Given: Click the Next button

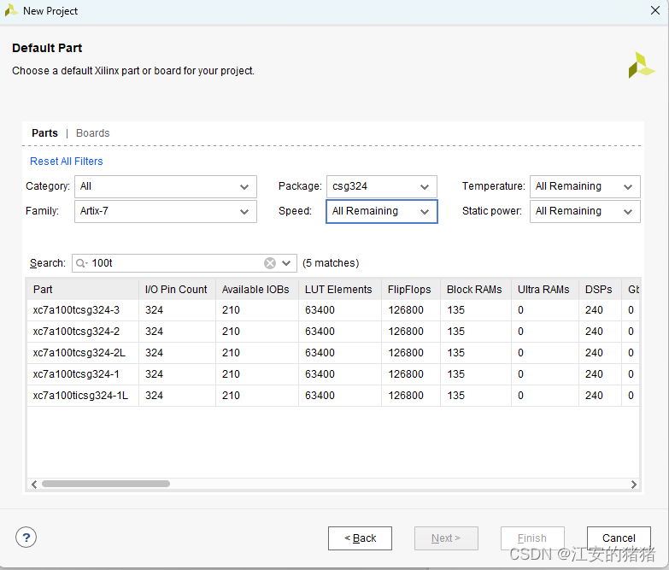Looking at the screenshot, I should pyautogui.click(x=446, y=538).
